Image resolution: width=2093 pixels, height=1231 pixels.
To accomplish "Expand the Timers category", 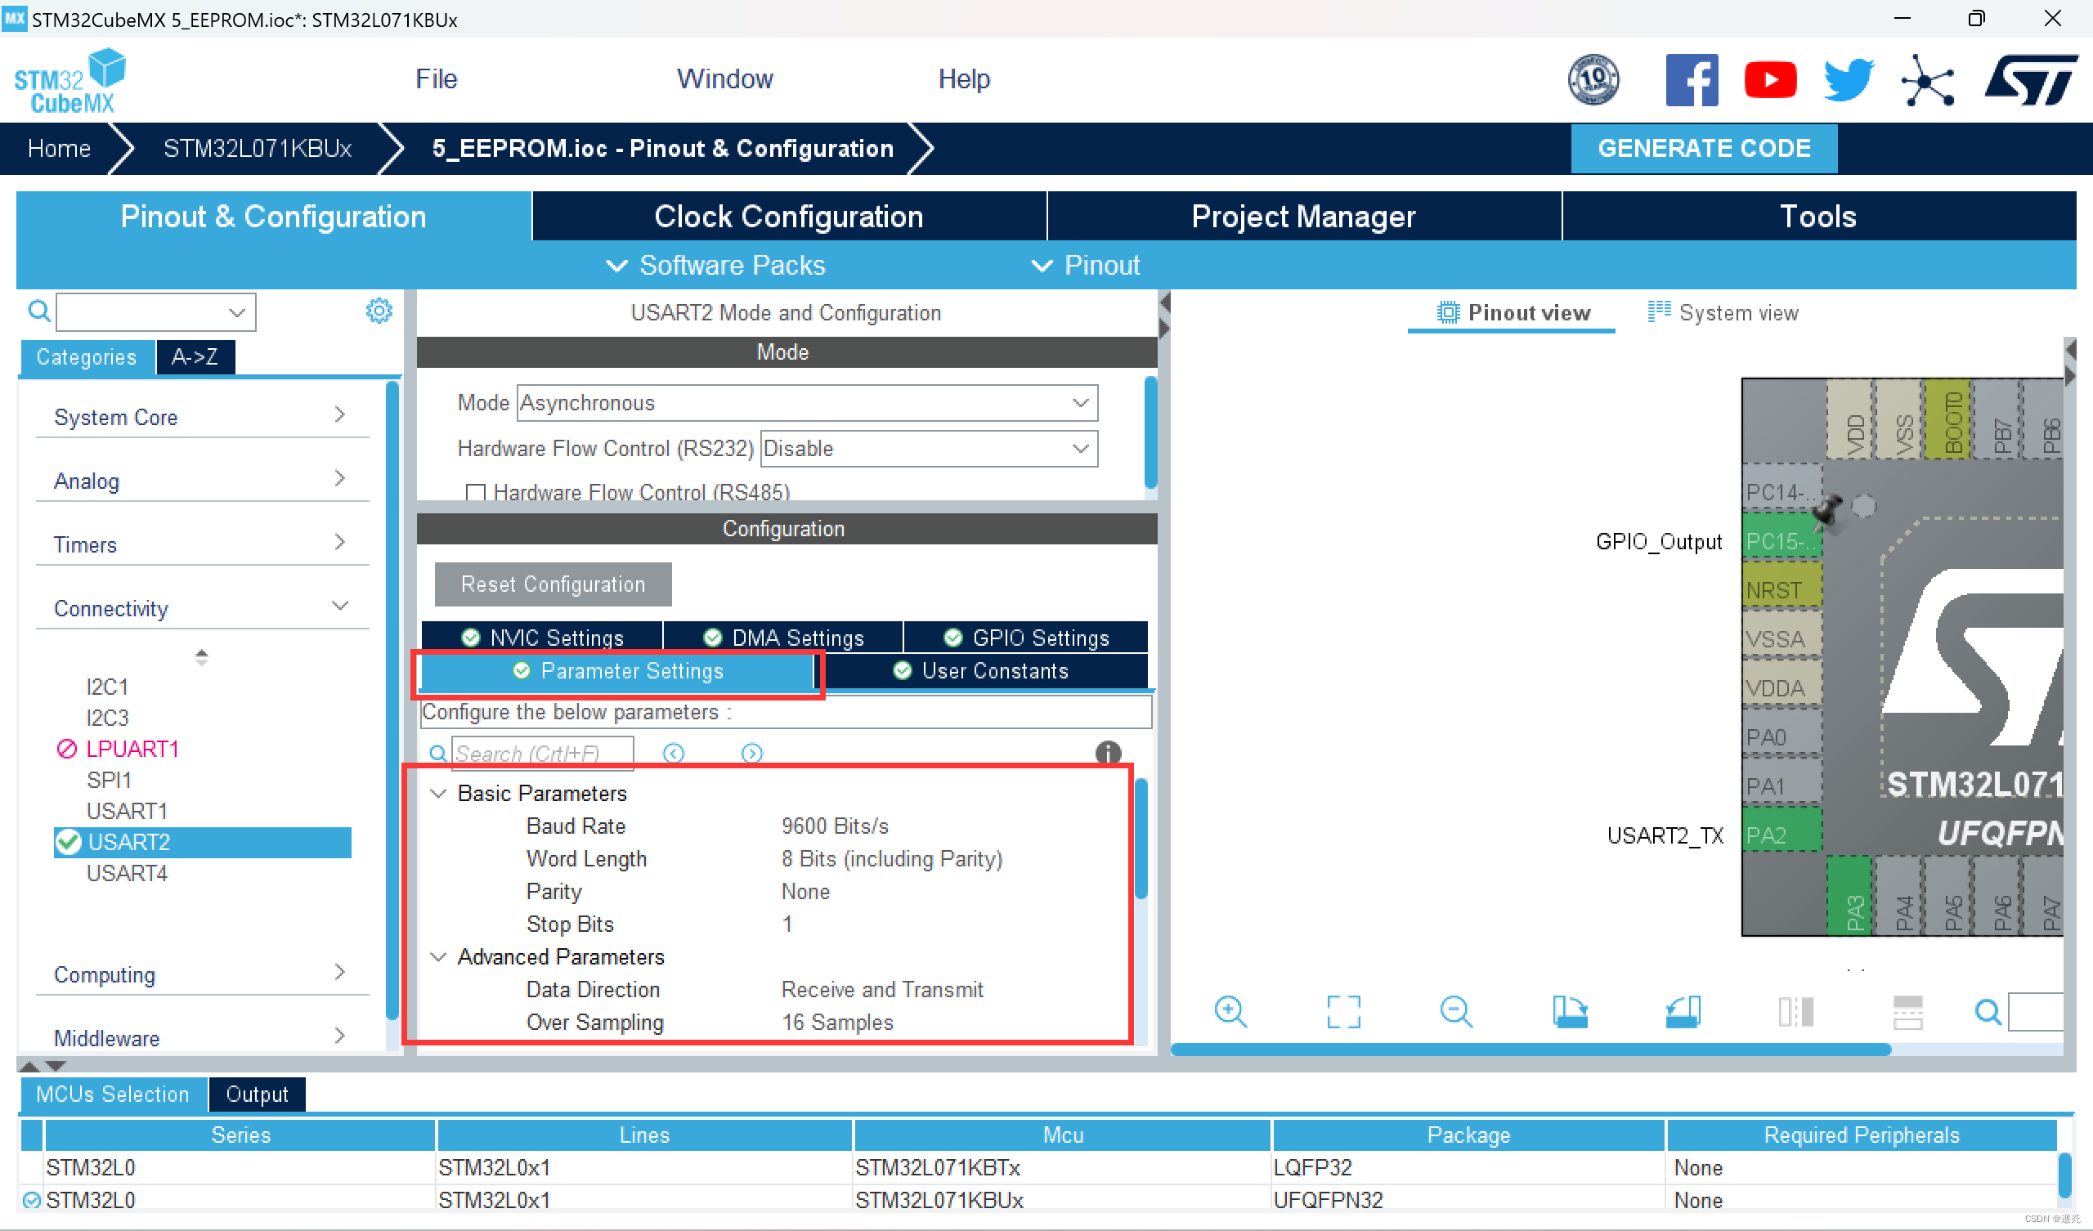I will coord(203,544).
